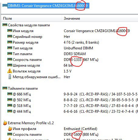The image size is (138, 140).
Task: Click the icon beside @ 444 МГц
Action: point(10,111)
